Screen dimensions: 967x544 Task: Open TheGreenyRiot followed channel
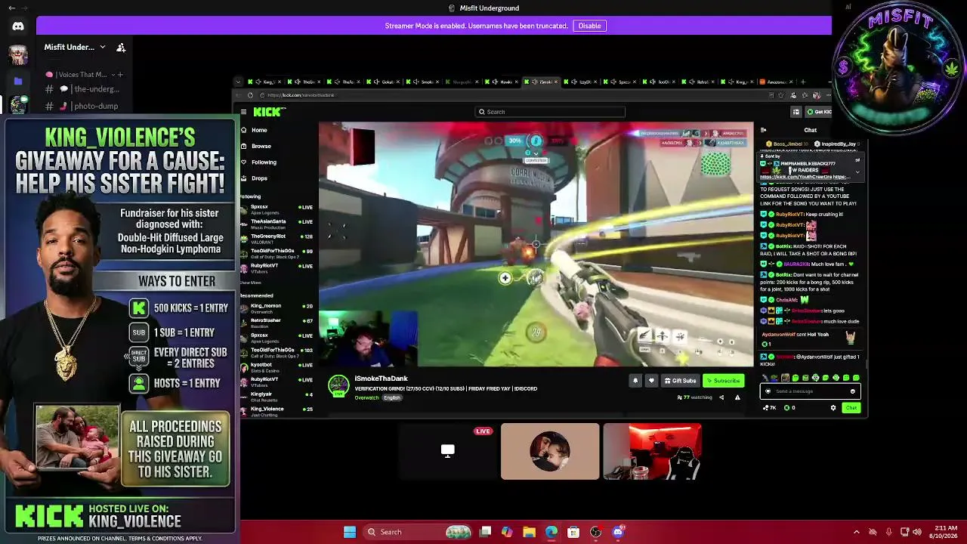pos(277,238)
